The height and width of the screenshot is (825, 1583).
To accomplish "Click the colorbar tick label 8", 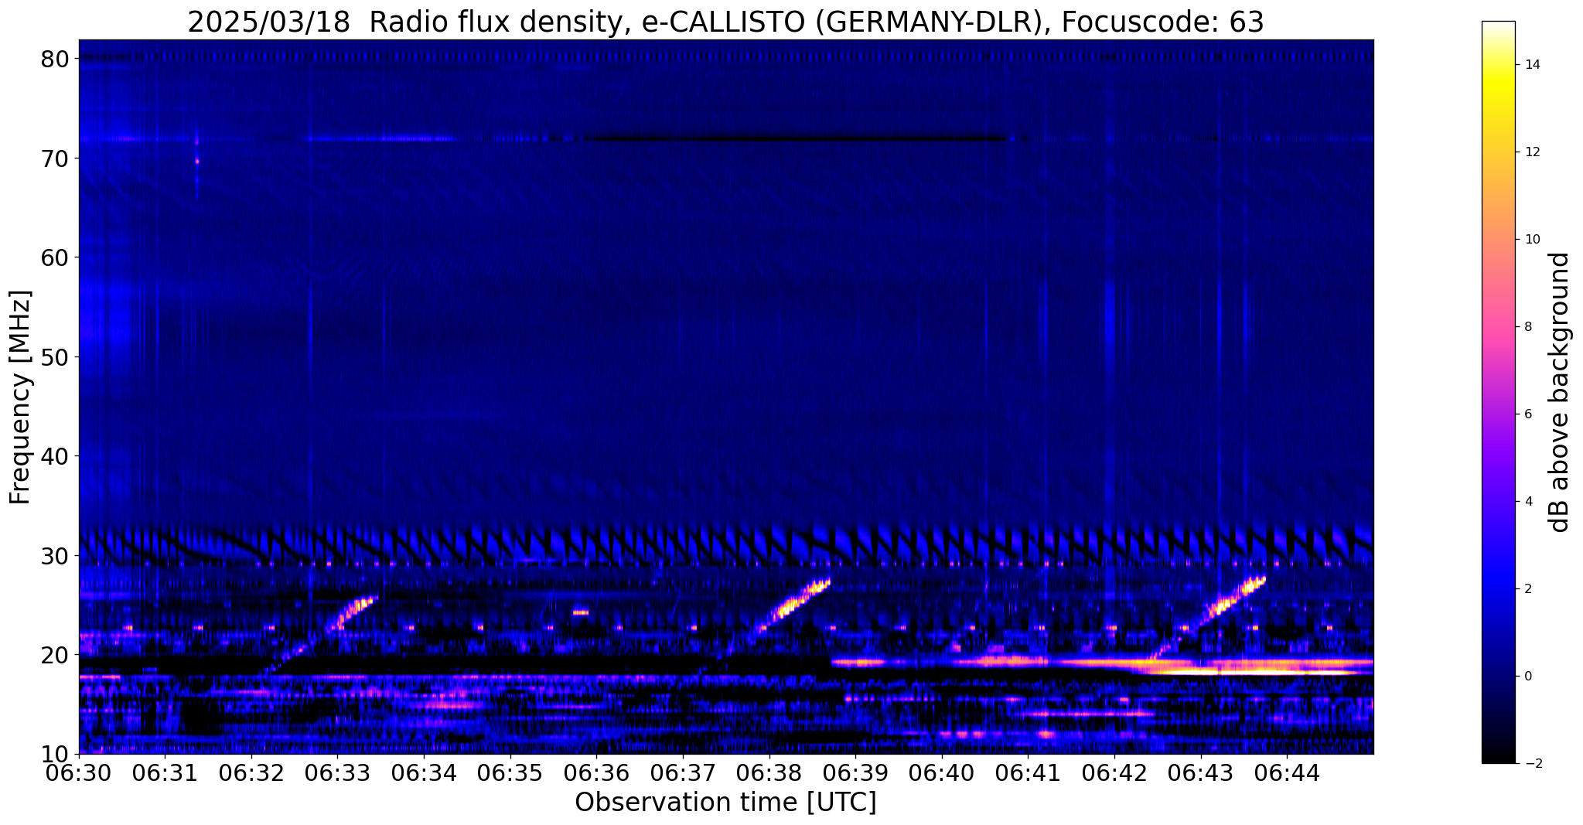I will tap(1528, 327).
